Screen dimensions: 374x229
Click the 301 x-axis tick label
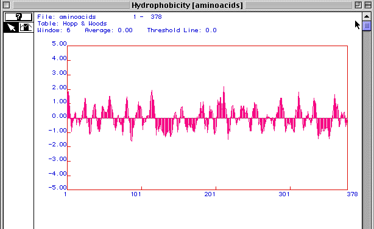click(x=284, y=194)
